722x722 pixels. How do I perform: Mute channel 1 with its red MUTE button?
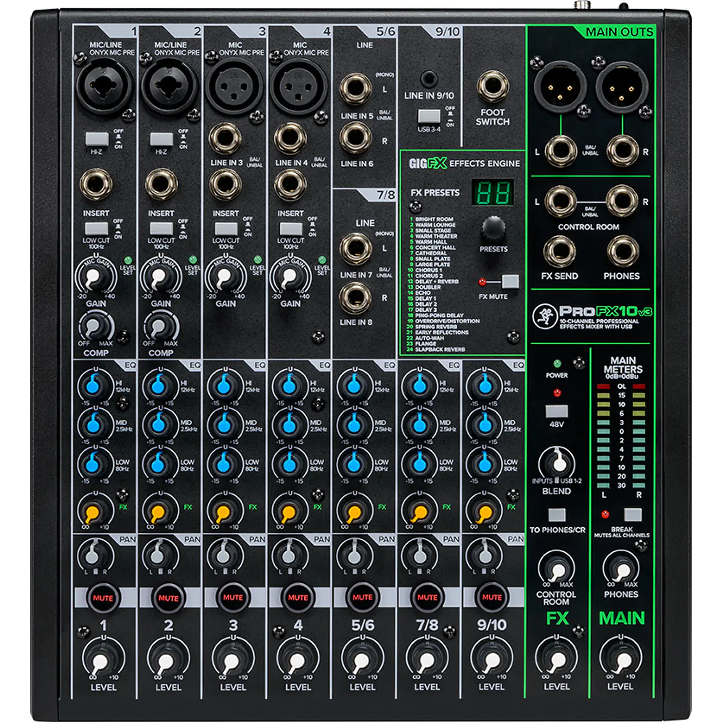(103, 597)
